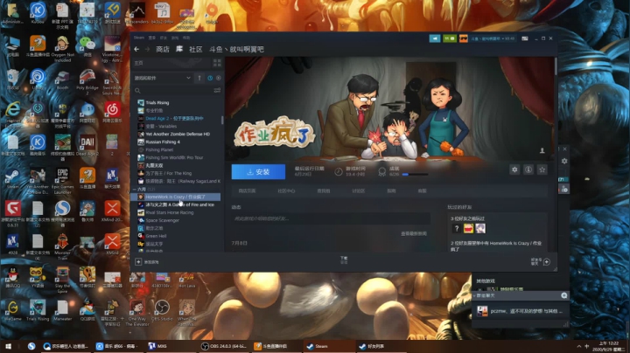Image resolution: width=630 pixels, height=353 pixels.
Task: Click the Steam announcement megaphone icon
Action: [435, 38]
